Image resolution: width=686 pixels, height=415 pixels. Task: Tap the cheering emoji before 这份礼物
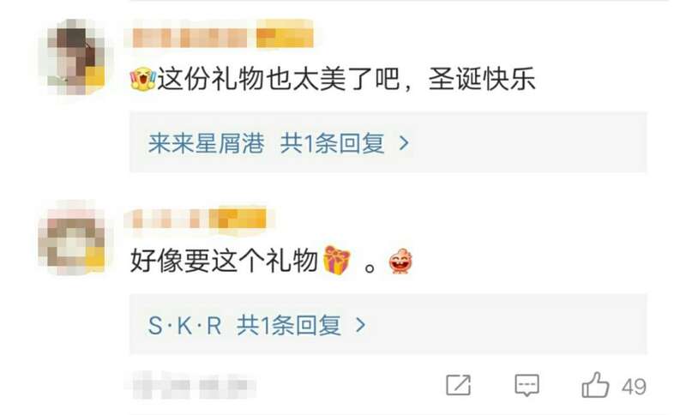[x=143, y=79]
